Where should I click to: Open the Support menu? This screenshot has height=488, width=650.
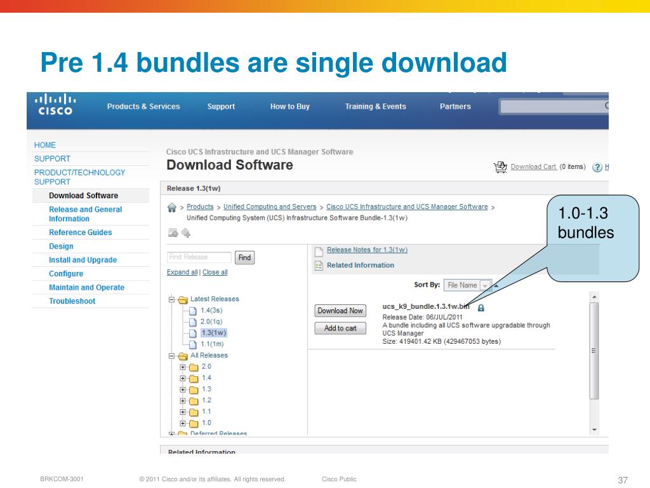tap(221, 106)
